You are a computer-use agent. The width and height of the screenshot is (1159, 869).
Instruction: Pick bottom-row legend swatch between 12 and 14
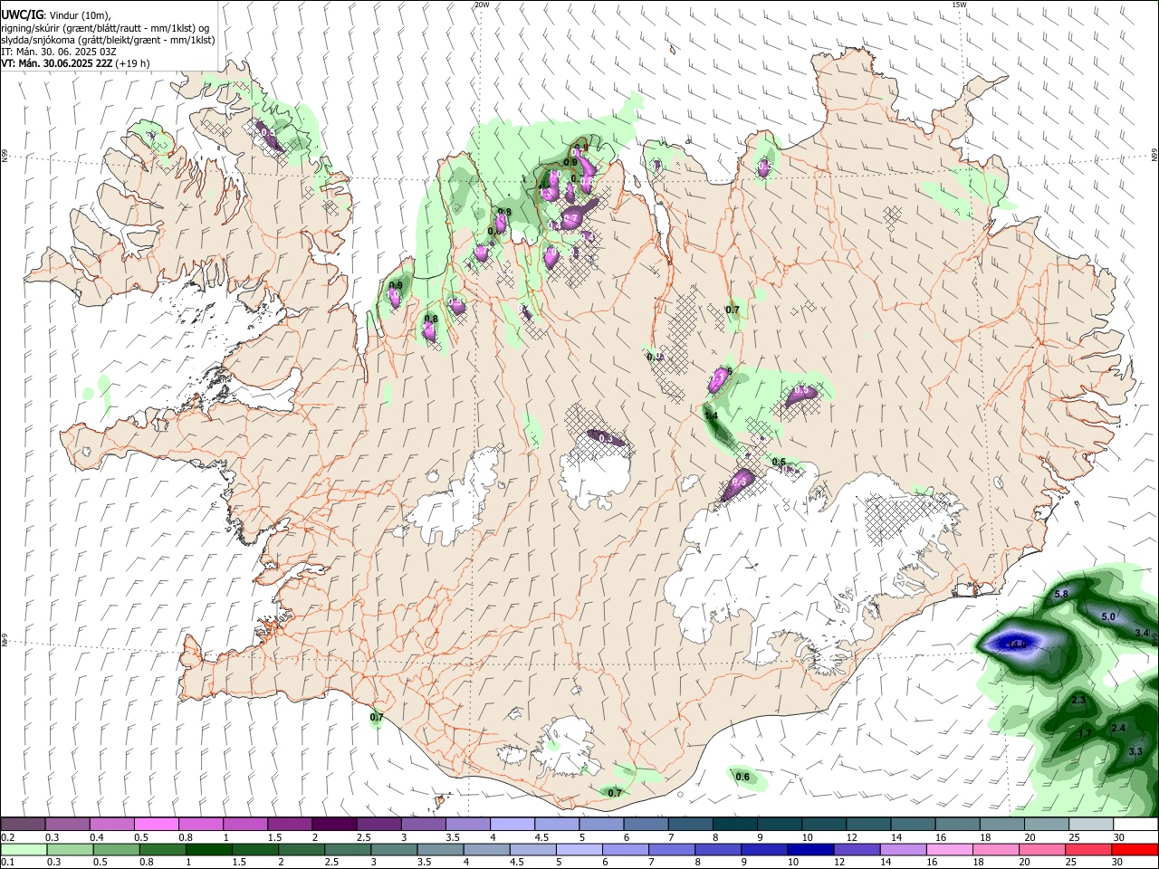[857, 849]
